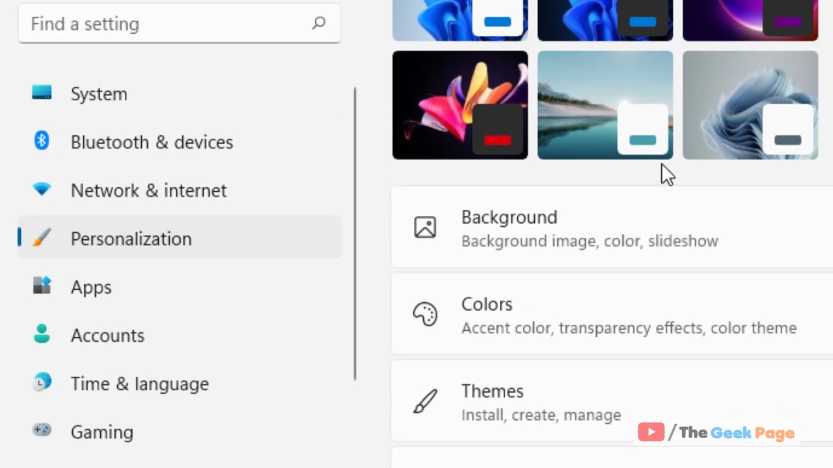The width and height of the screenshot is (833, 468).
Task: Click the System monitor icon
Action: (42, 93)
